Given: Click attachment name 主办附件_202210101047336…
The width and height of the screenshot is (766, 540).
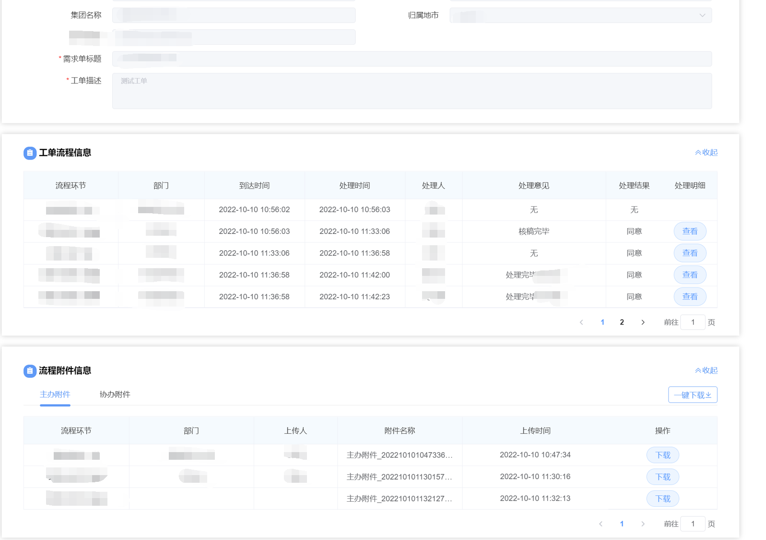Looking at the screenshot, I should (x=399, y=455).
